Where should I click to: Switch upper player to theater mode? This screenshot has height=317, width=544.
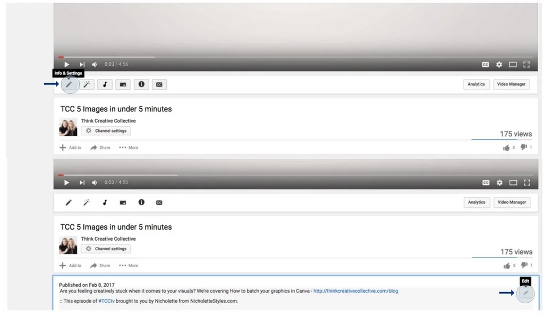coord(513,65)
